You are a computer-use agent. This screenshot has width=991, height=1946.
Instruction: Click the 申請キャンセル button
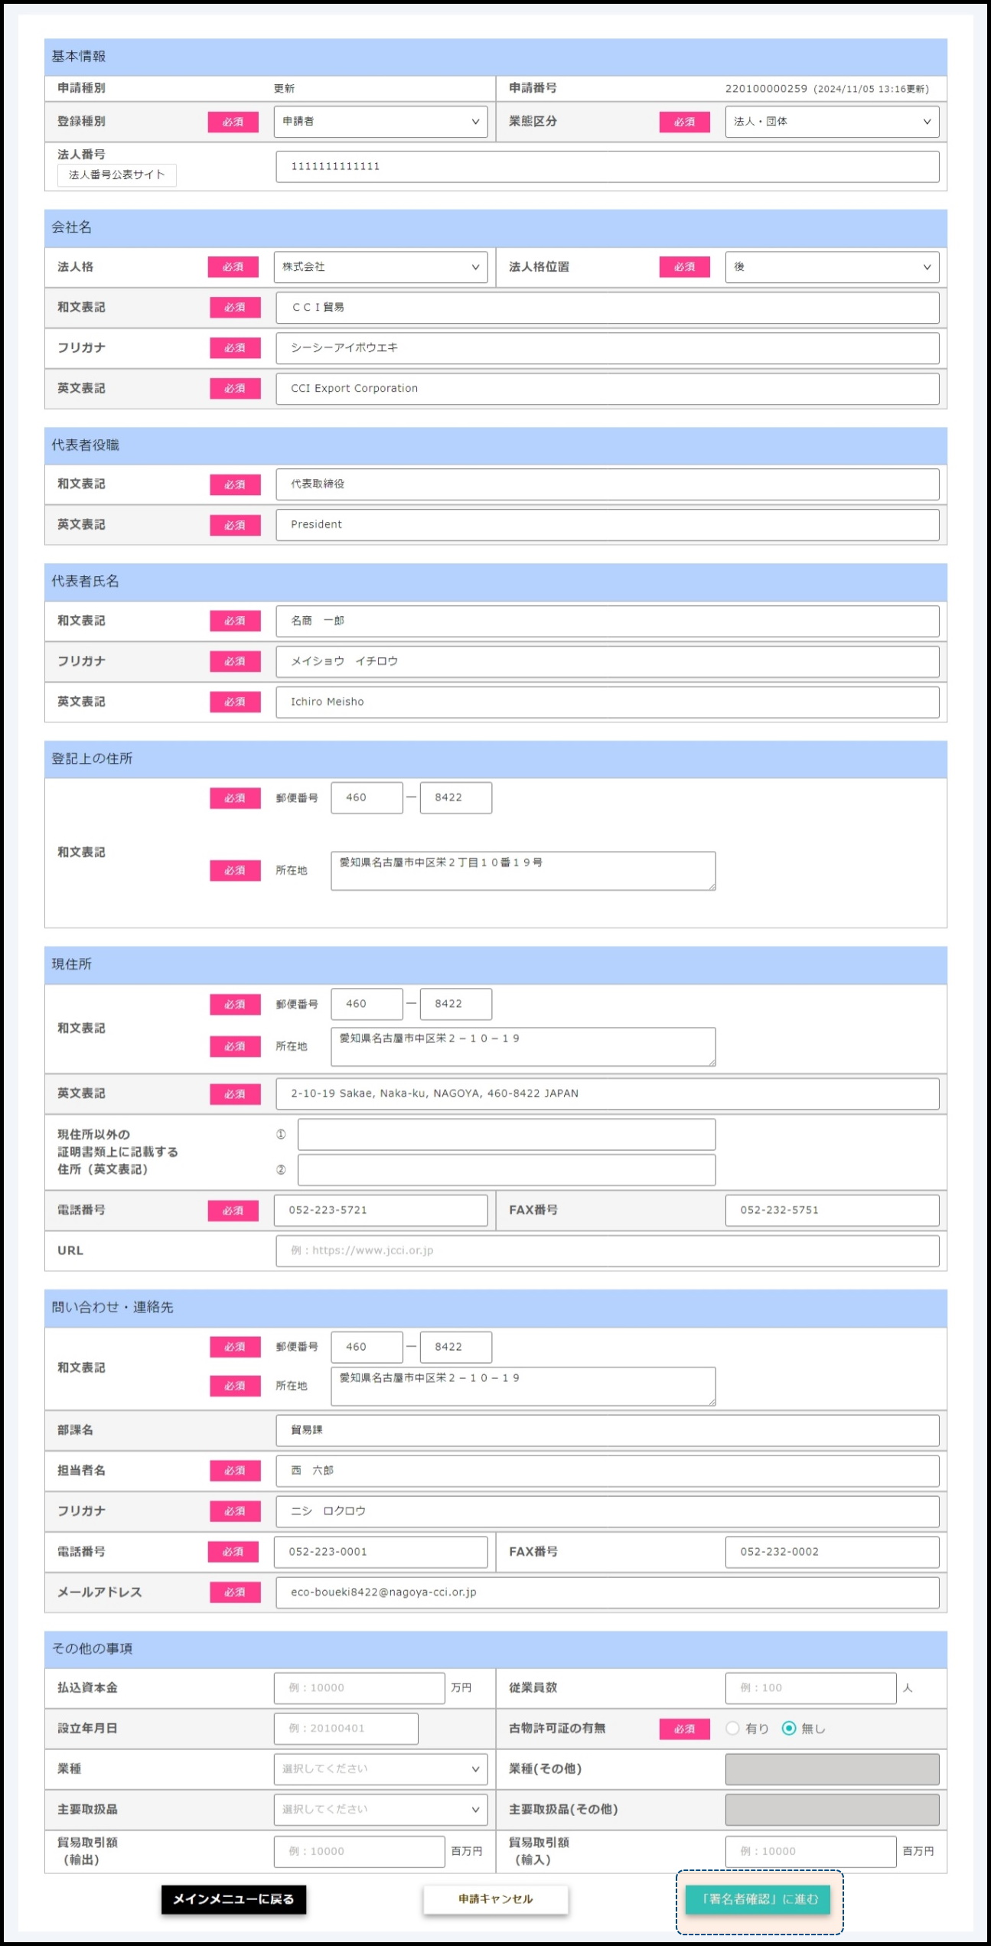pos(496,1899)
